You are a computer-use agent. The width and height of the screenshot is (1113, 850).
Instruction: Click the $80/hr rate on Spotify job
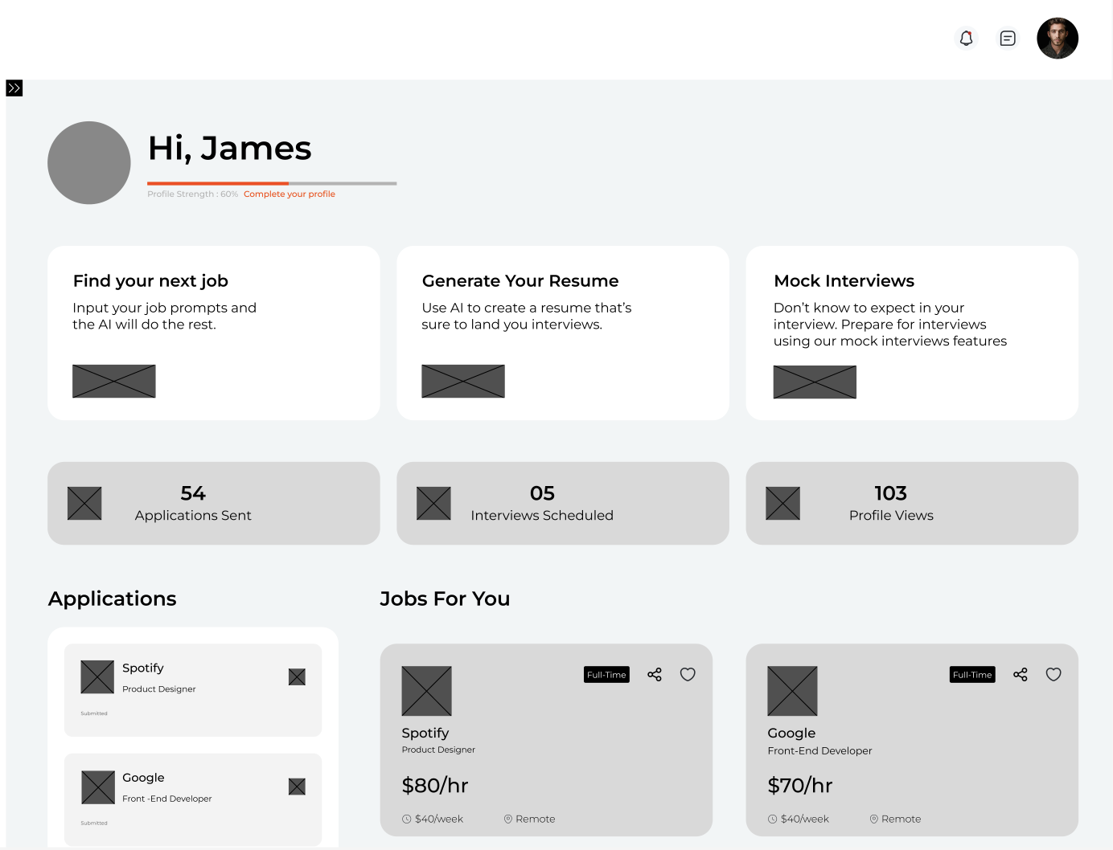tap(435, 785)
